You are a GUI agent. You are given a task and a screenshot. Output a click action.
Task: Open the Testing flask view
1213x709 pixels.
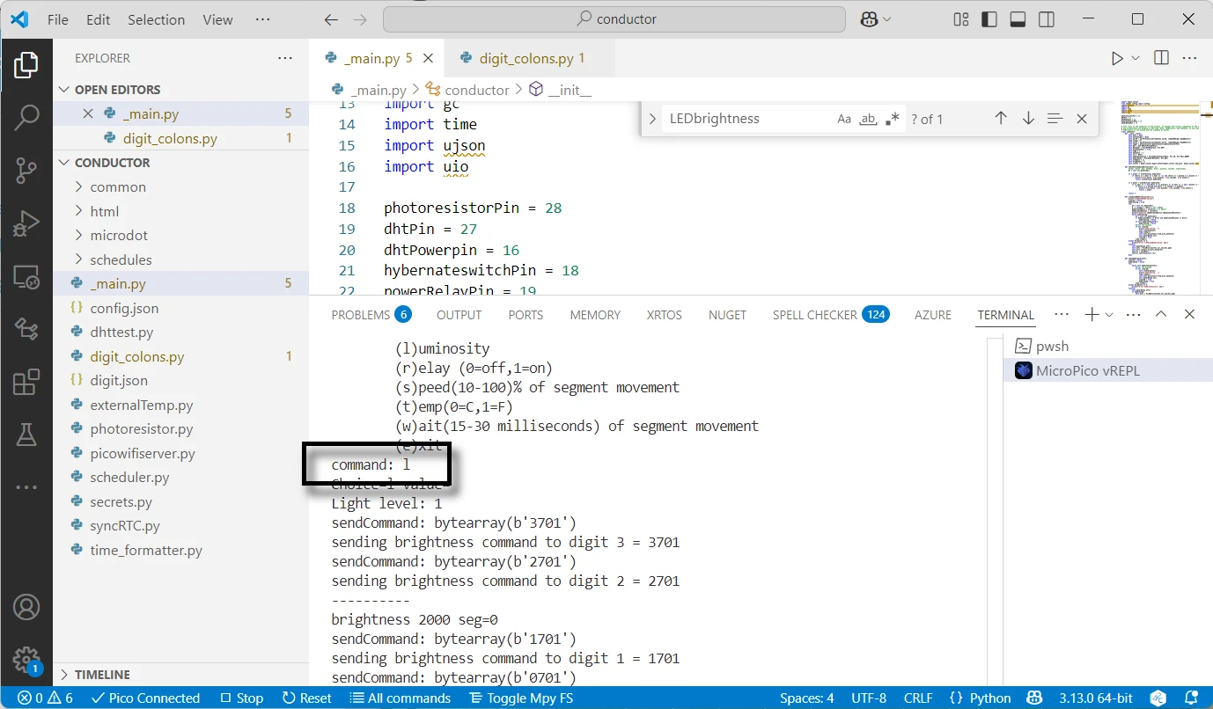coord(26,434)
